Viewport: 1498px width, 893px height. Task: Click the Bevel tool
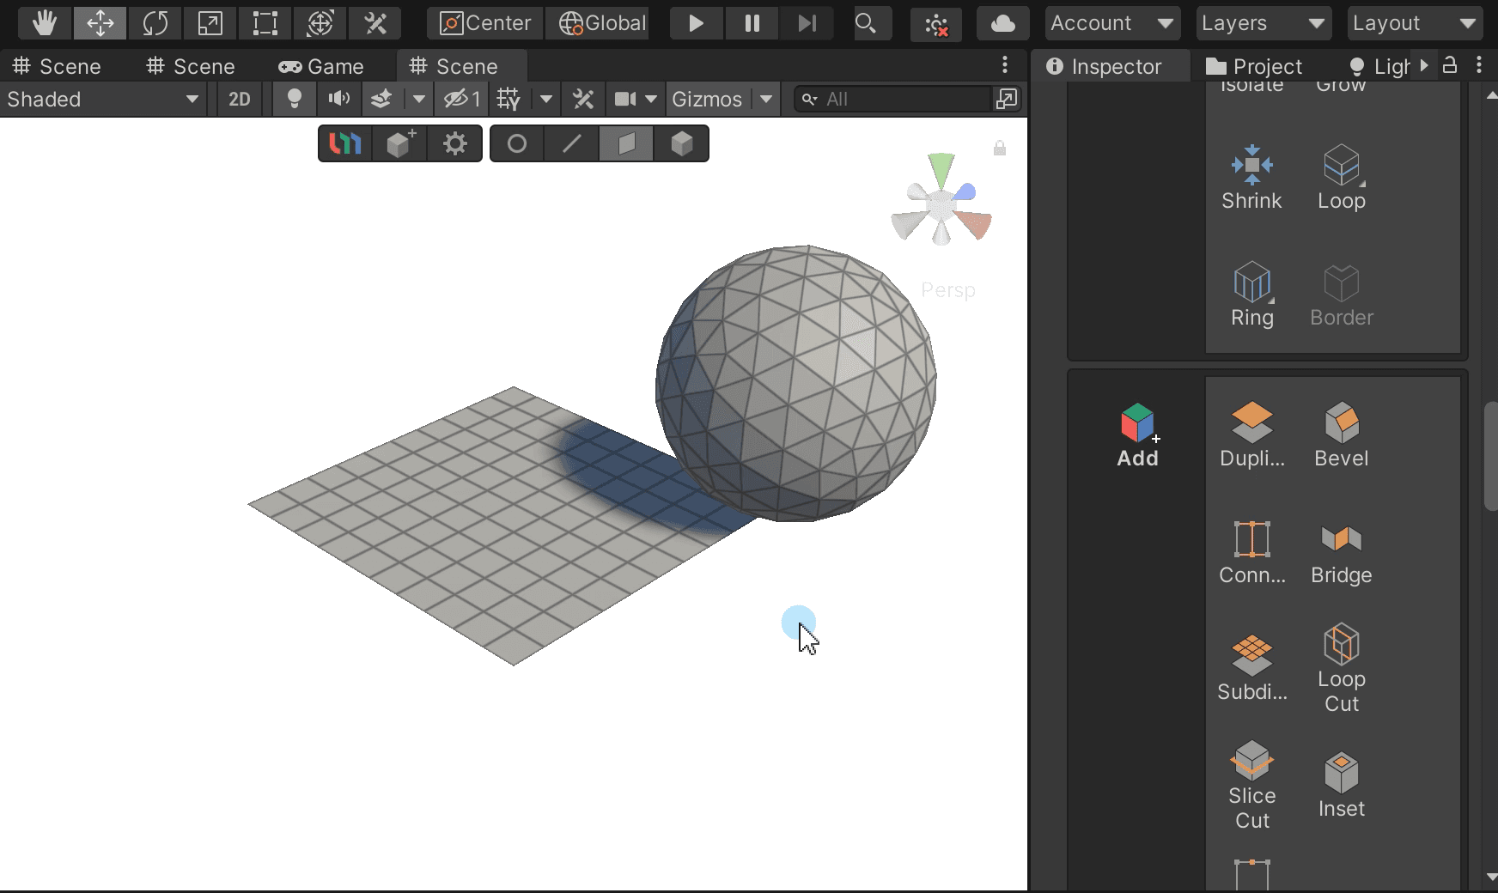pyautogui.click(x=1342, y=434)
